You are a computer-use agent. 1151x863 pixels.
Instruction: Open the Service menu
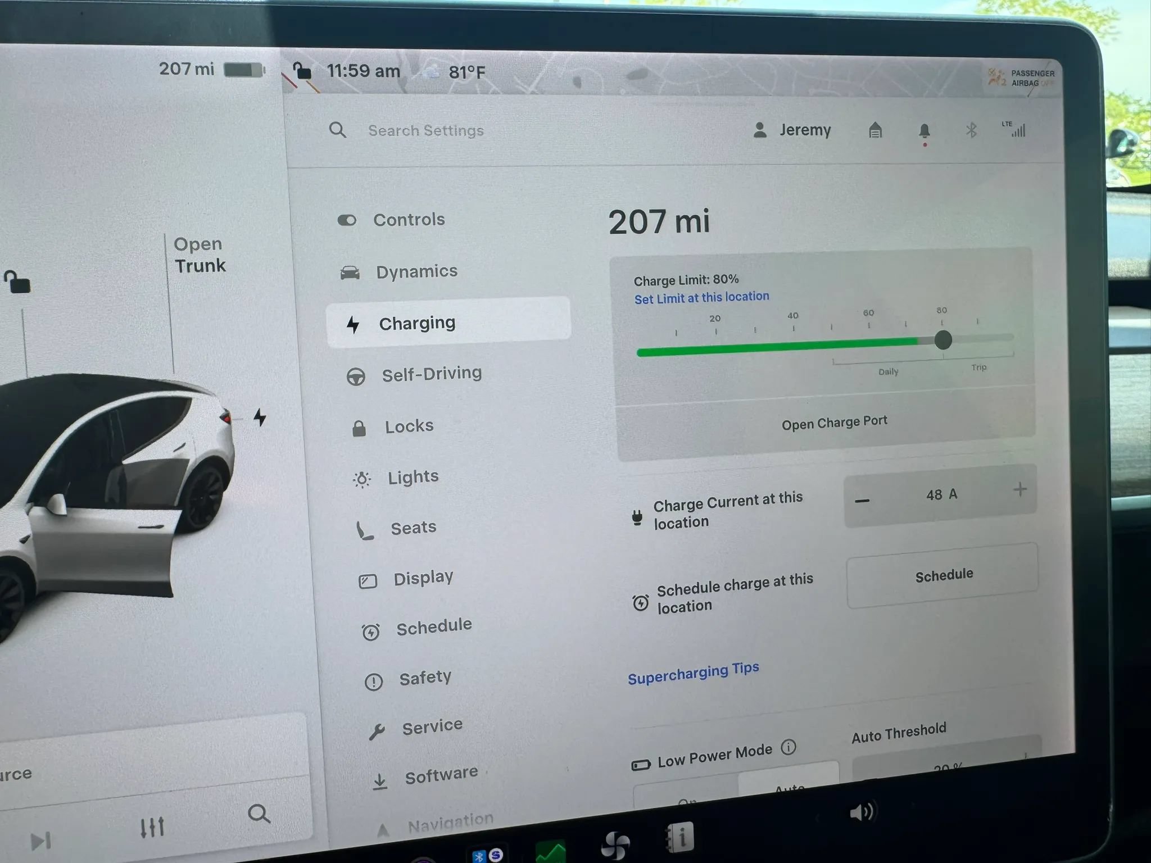432,727
